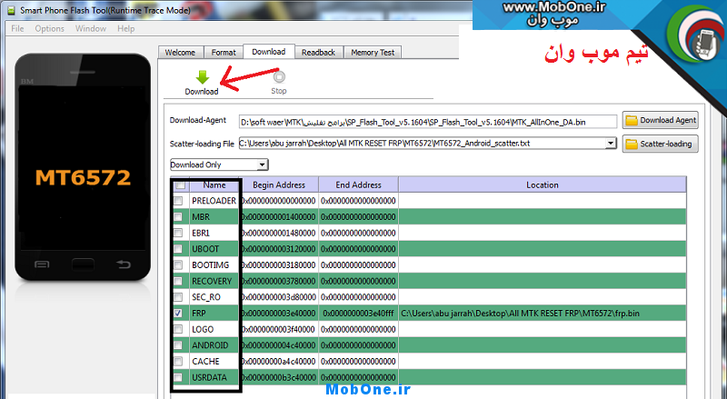Open the Format tab
The width and height of the screenshot is (727, 399).
224,53
